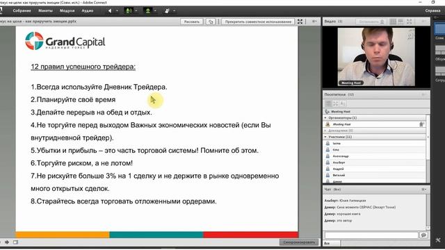The image size is (445, 250).
Task: Open the Справка menu
Action: point(432,11)
